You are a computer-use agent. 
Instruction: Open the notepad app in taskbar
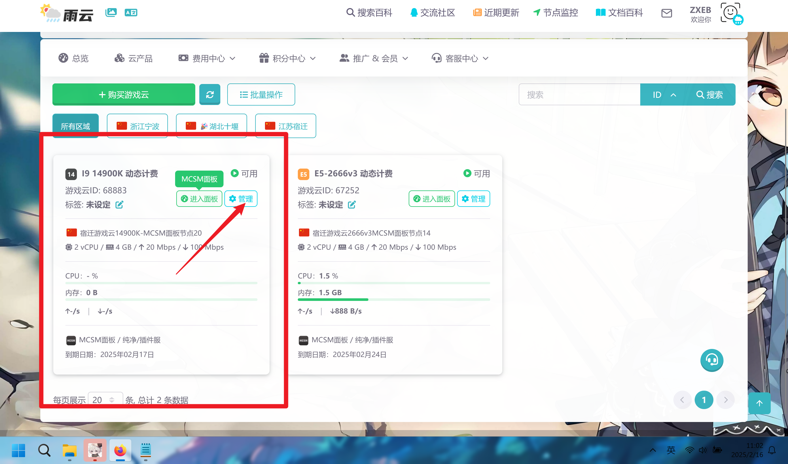(x=145, y=450)
